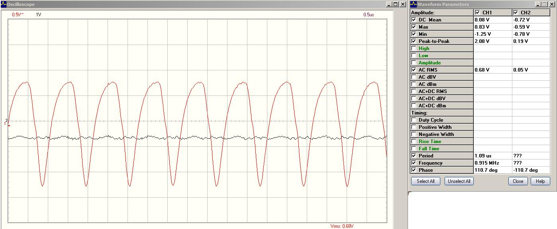Enable the AC+DC dBm checkbox
The width and height of the screenshot is (557, 229).
point(413,105)
